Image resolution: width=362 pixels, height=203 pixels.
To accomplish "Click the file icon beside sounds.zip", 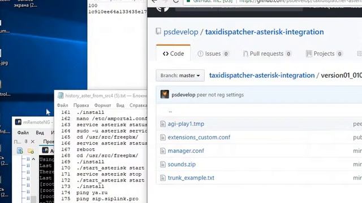I will (163, 164).
